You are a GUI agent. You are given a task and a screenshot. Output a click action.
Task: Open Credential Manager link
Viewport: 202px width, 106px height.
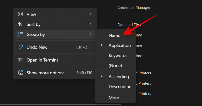134,8
